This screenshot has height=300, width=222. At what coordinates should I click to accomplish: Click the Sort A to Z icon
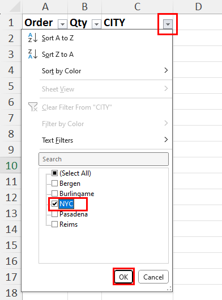point(33,37)
